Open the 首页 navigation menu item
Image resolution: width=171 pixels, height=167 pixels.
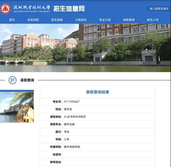coord(12,20)
